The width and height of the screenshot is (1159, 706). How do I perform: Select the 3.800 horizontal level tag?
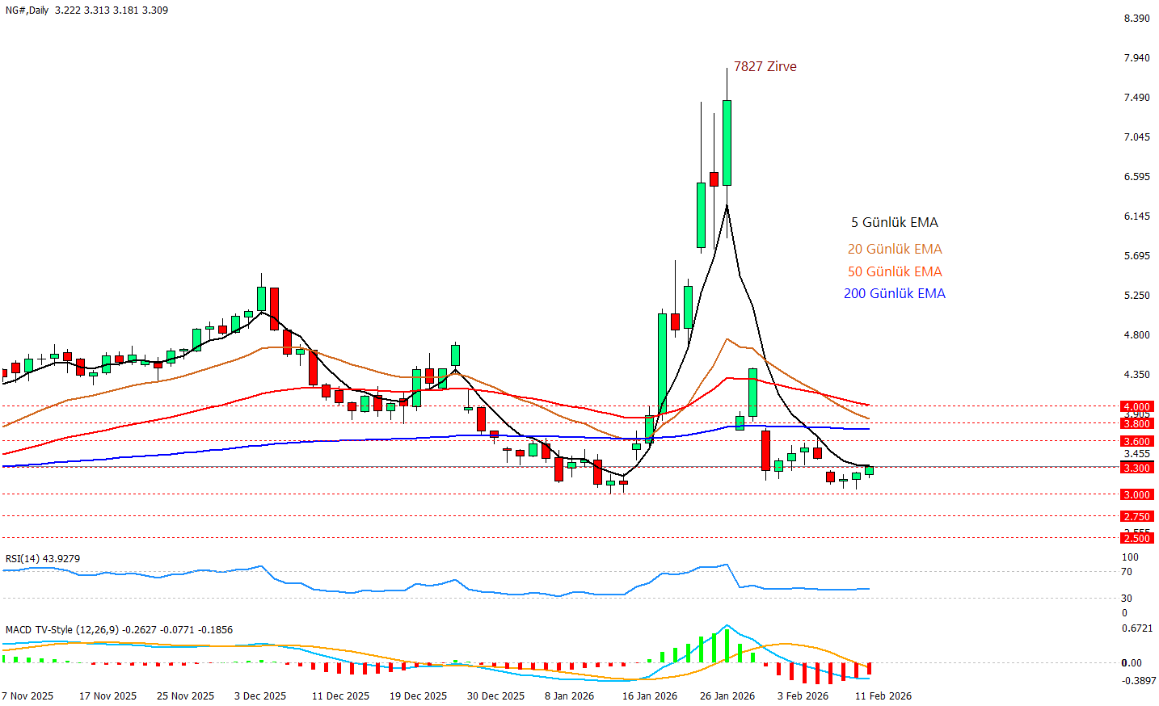coord(1136,423)
